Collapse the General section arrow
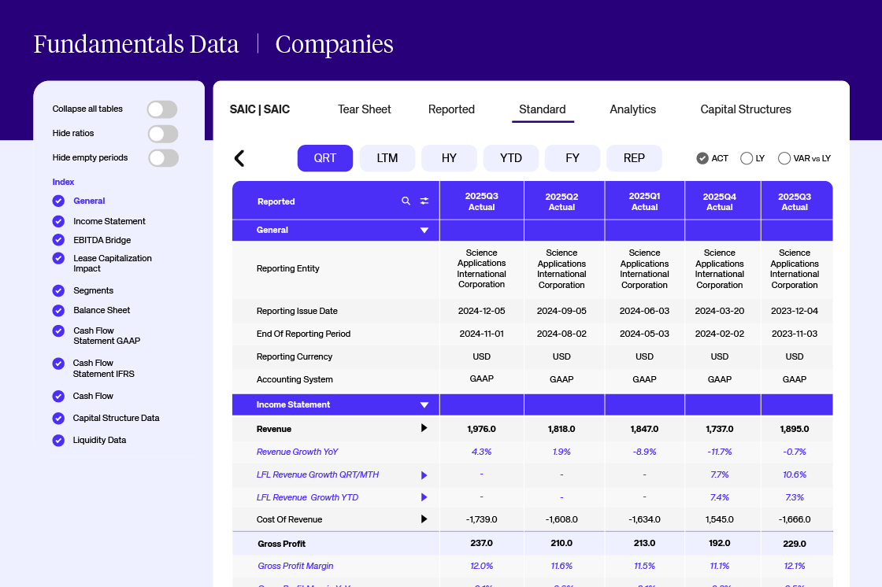The width and height of the screenshot is (882, 587). pyautogui.click(x=424, y=230)
